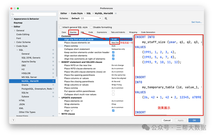Click the help question mark icon
Image resolution: width=213 pixels, height=136 pixels.
(x=13, y=120)
